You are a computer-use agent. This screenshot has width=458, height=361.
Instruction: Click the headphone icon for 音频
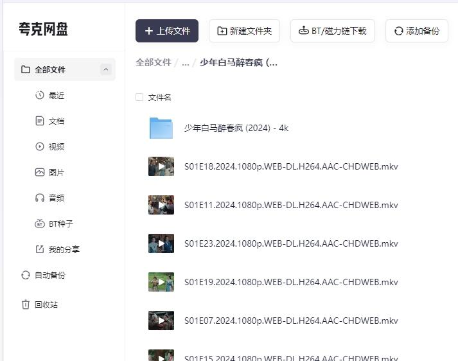click(x=40, y=198)
